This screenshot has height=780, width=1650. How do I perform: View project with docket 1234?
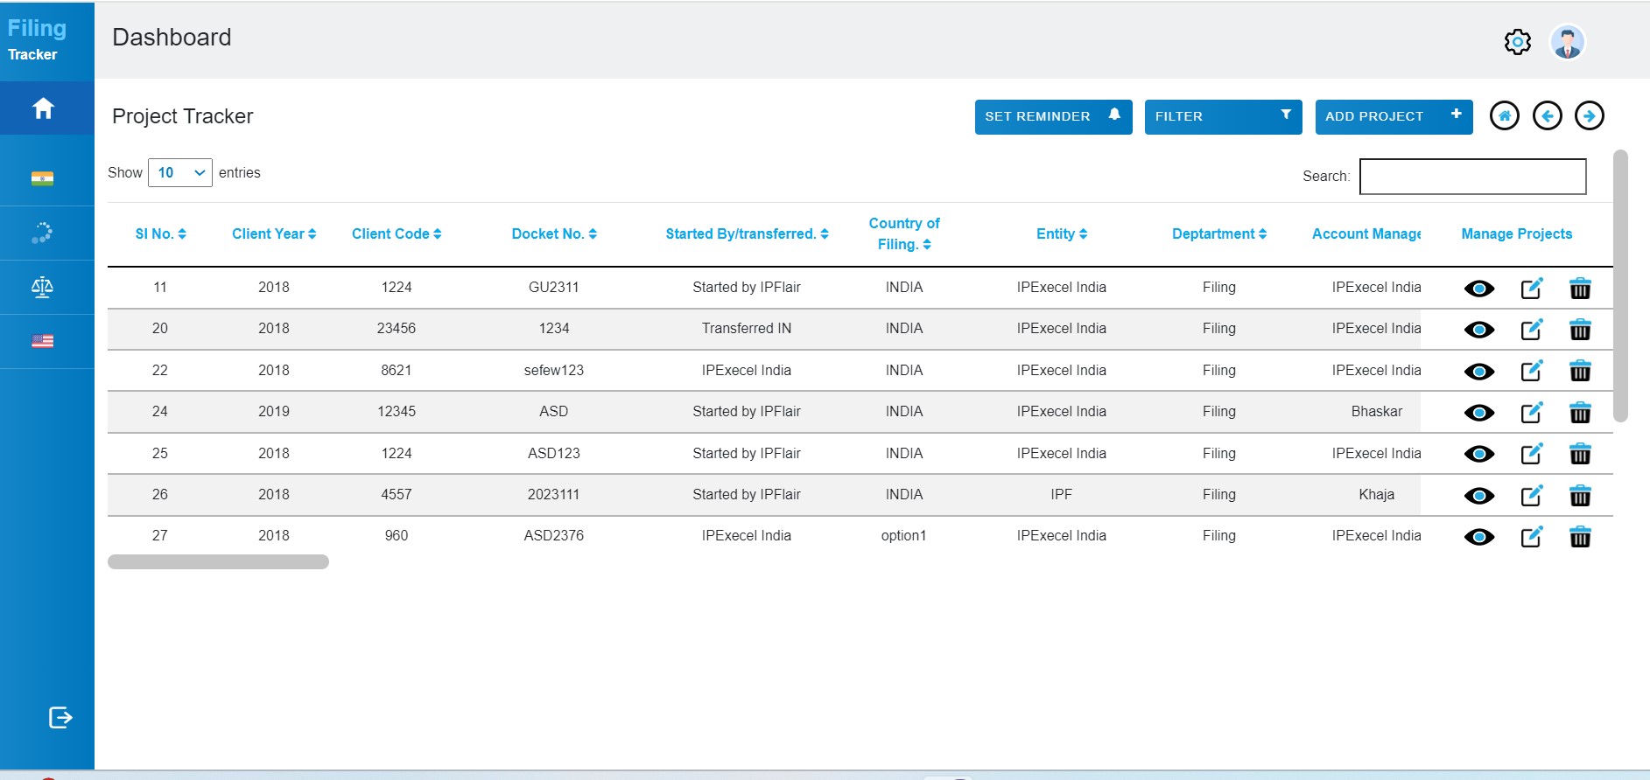coord(1479,330)
